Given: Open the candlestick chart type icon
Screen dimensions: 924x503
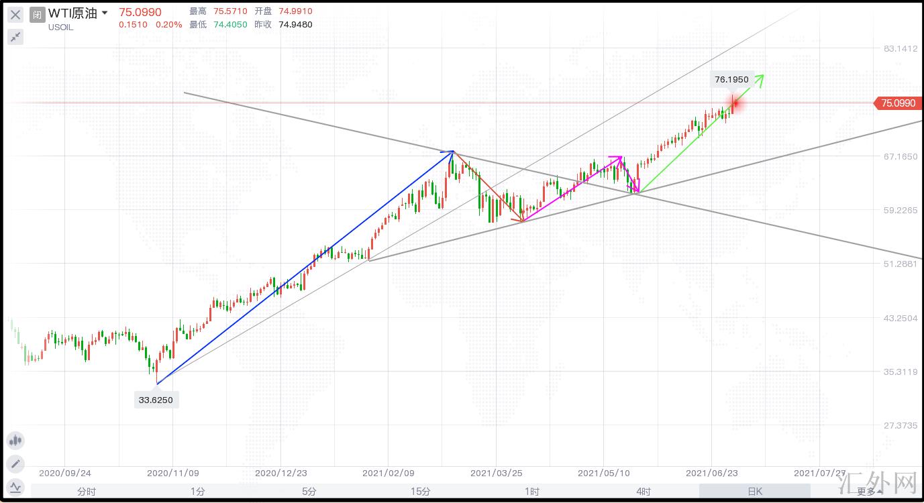Looking at the screenshot, I should click(15, 441).
